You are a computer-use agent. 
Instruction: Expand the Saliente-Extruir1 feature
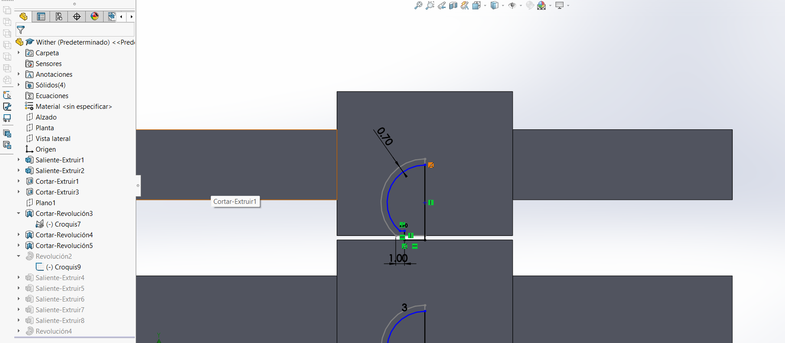(19, 160)
